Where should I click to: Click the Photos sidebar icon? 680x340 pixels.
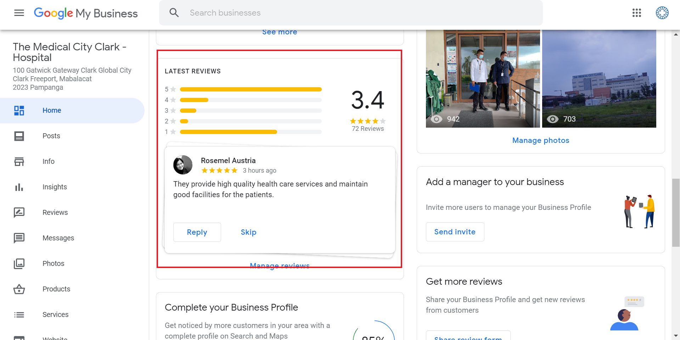click(19, 264)
